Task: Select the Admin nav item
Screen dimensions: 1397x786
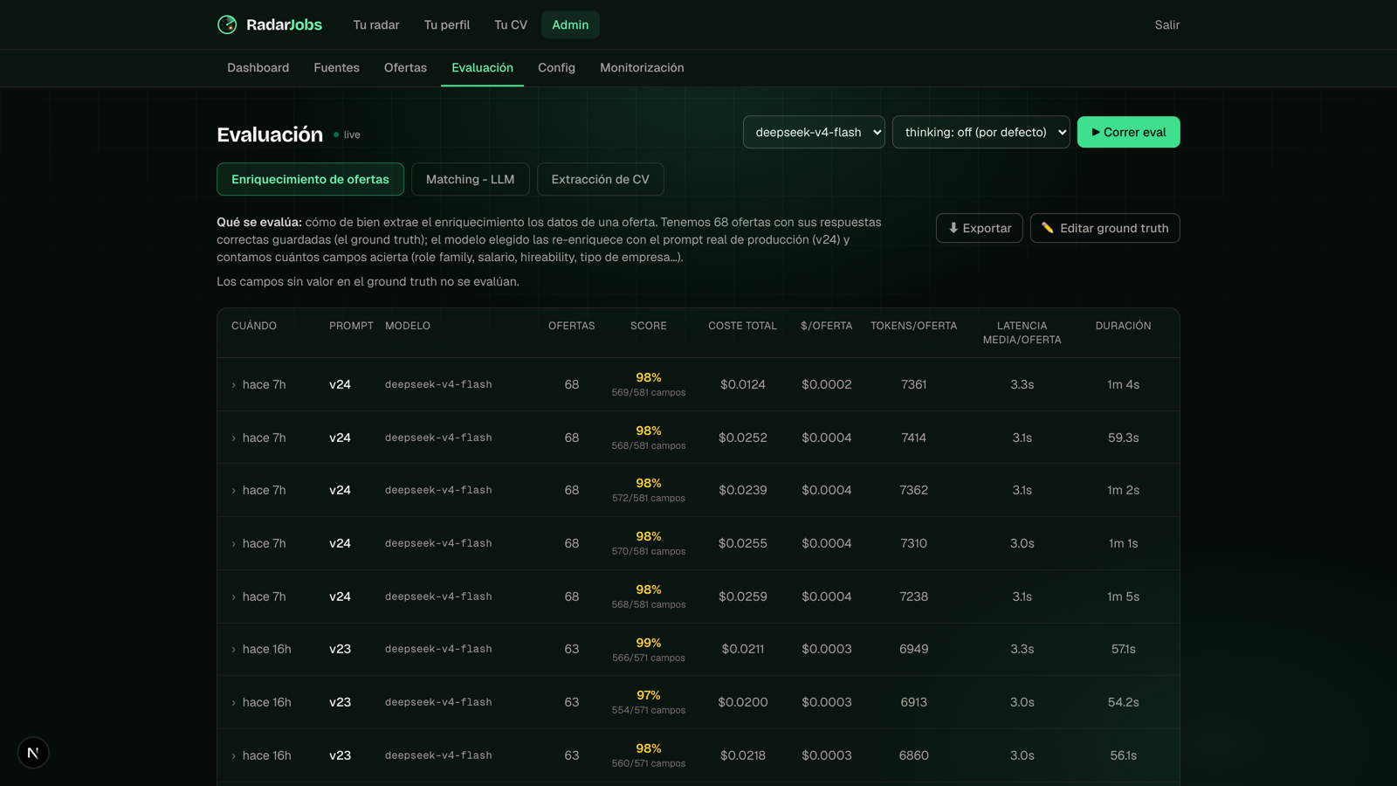Action: point(570,24)
